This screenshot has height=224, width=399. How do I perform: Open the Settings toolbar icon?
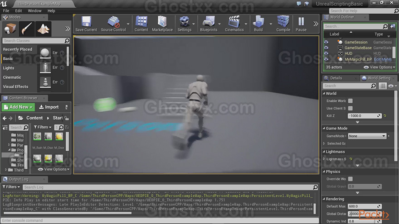(184, 24)
